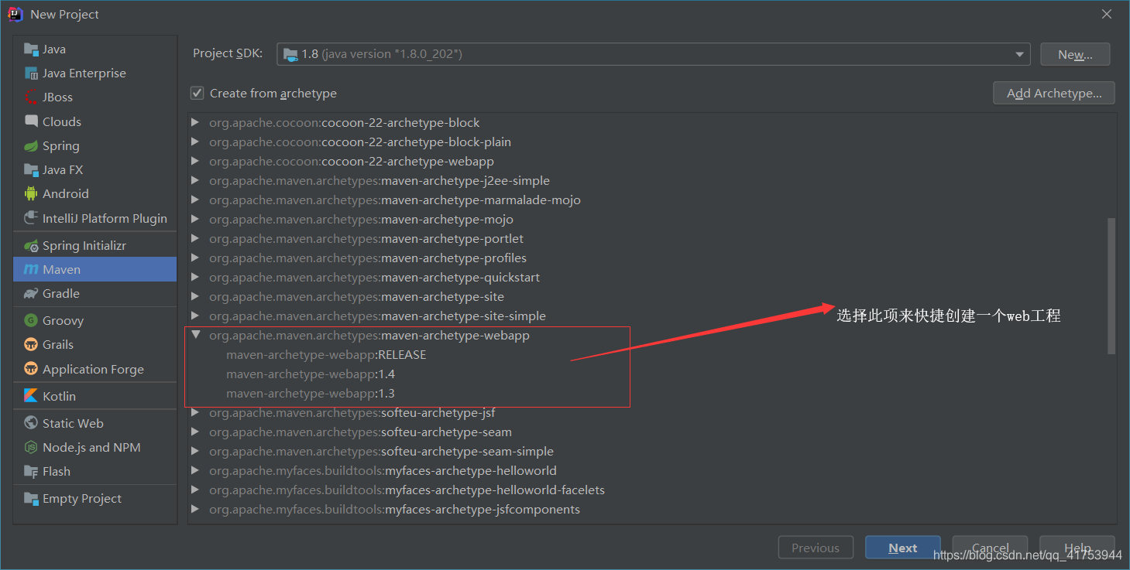Collapse maven-archetype-webapp node

tap(196, 335)
